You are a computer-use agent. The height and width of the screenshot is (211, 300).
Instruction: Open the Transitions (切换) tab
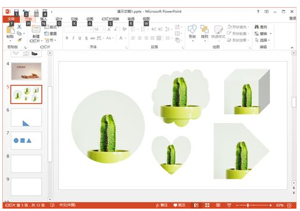(x=74, y=19)
